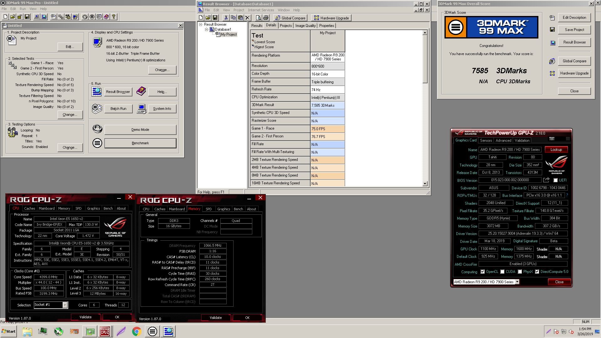
Task: Click the scroll down arrow in Result Browser details
Action: pyautogui.click(x=425, y=184)
